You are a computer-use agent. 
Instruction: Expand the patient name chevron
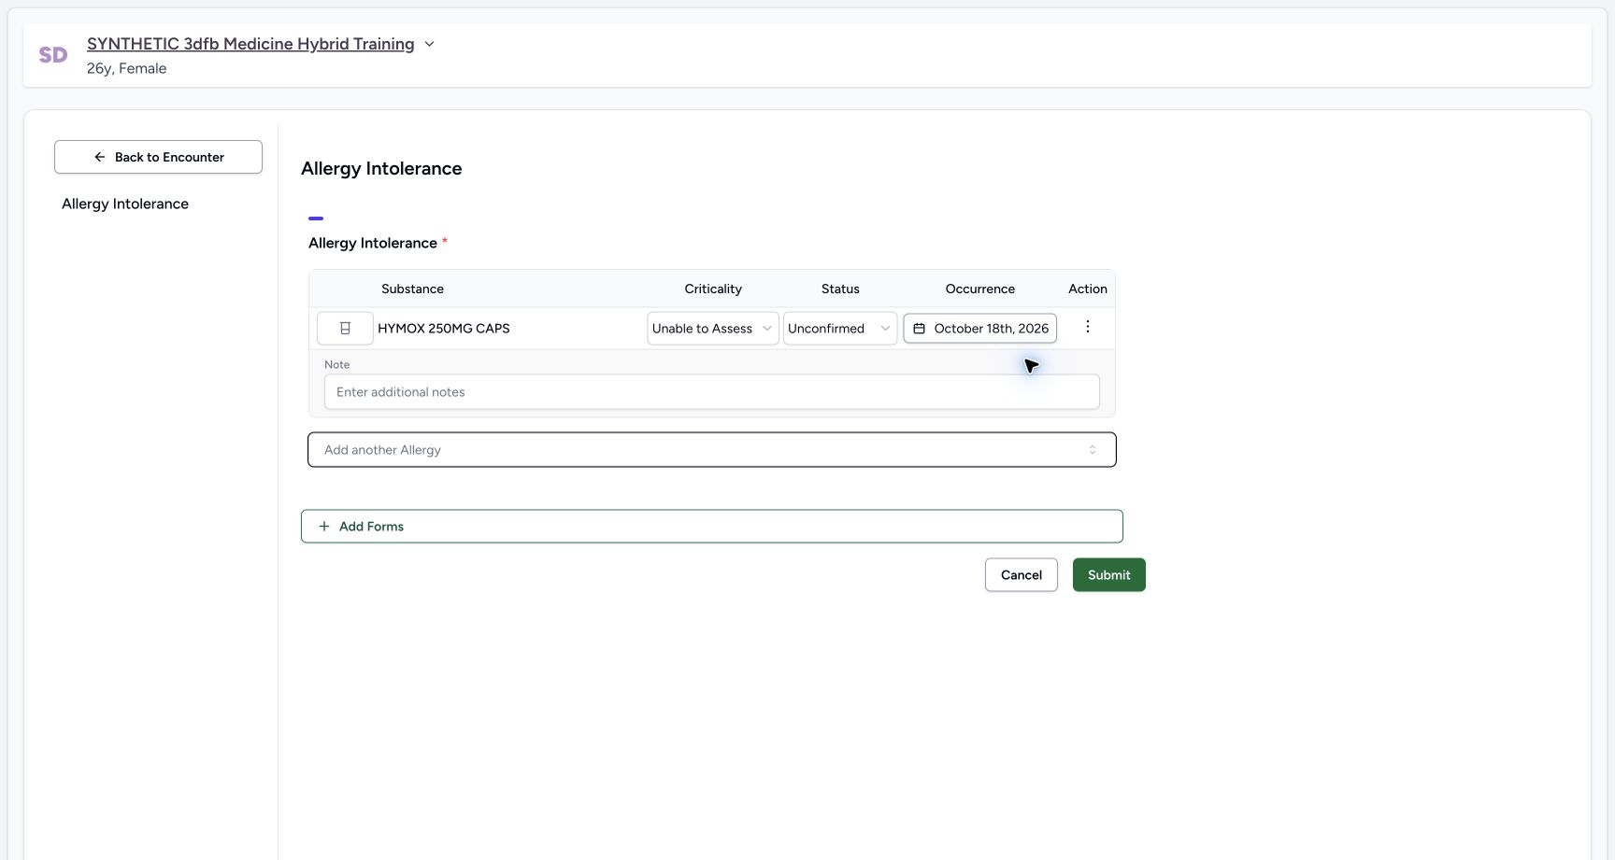429,44
